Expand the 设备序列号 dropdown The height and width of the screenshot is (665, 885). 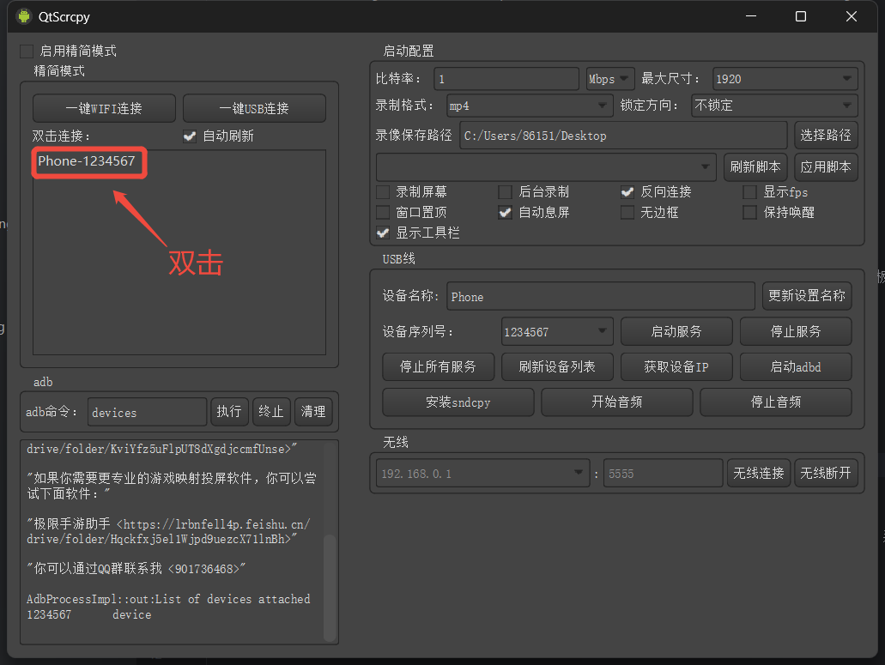point(557,331)
